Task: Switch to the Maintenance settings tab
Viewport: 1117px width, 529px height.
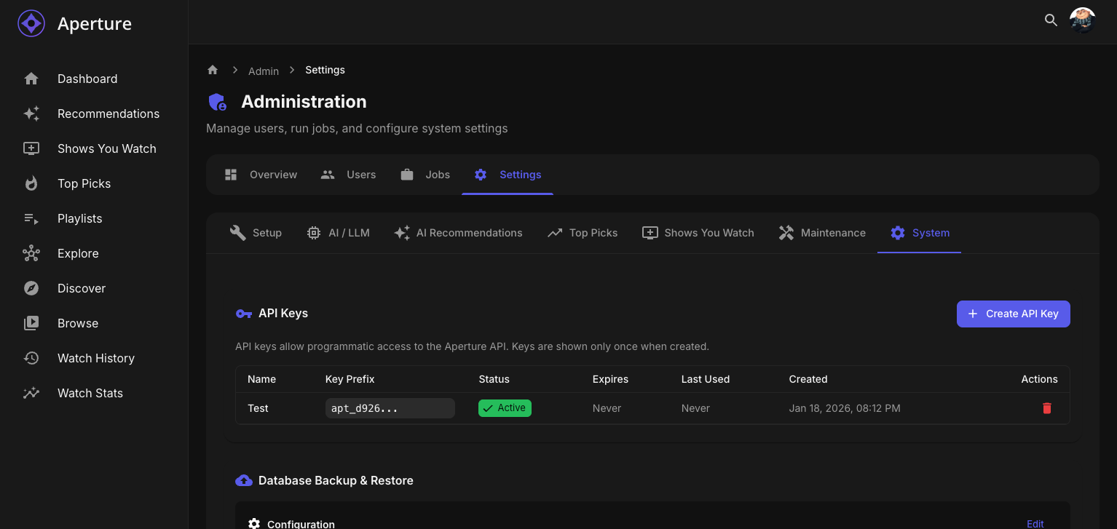Action: [x=822, y=233]
